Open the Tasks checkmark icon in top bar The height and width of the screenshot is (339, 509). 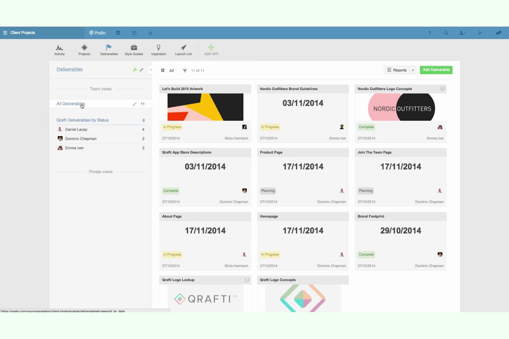point(150,33)
